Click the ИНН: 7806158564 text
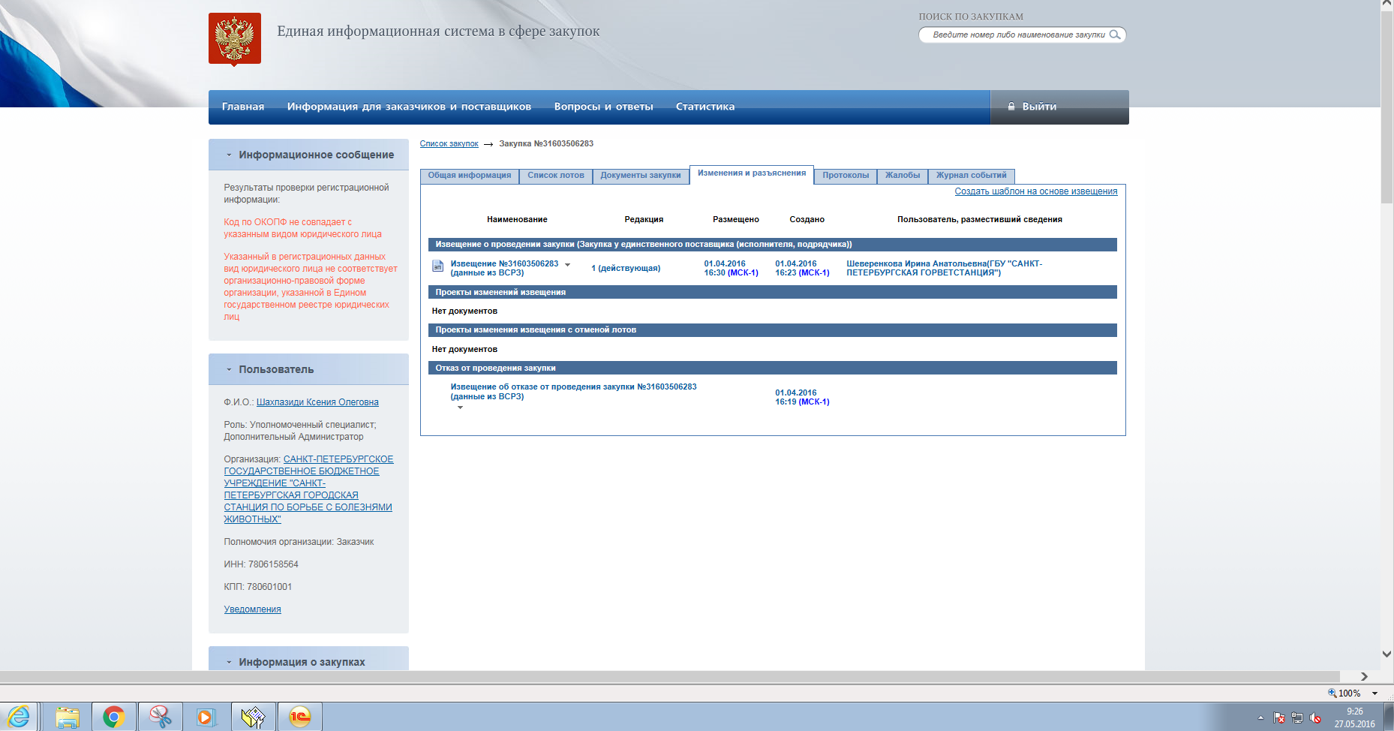This screenshot has width=1394, height=731. point(261,564)
